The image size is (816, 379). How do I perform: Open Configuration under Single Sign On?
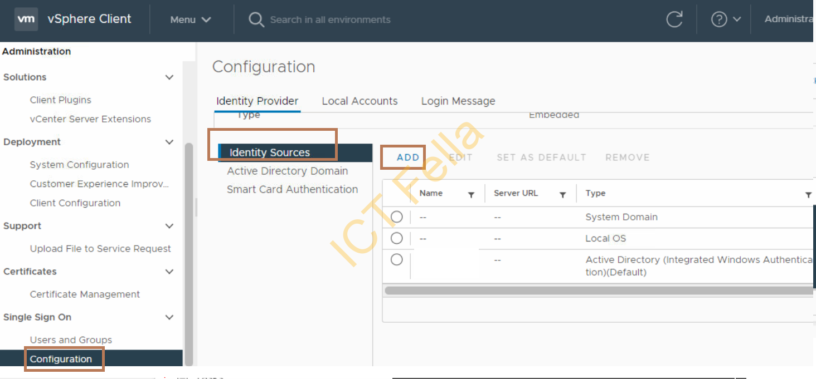61,359
